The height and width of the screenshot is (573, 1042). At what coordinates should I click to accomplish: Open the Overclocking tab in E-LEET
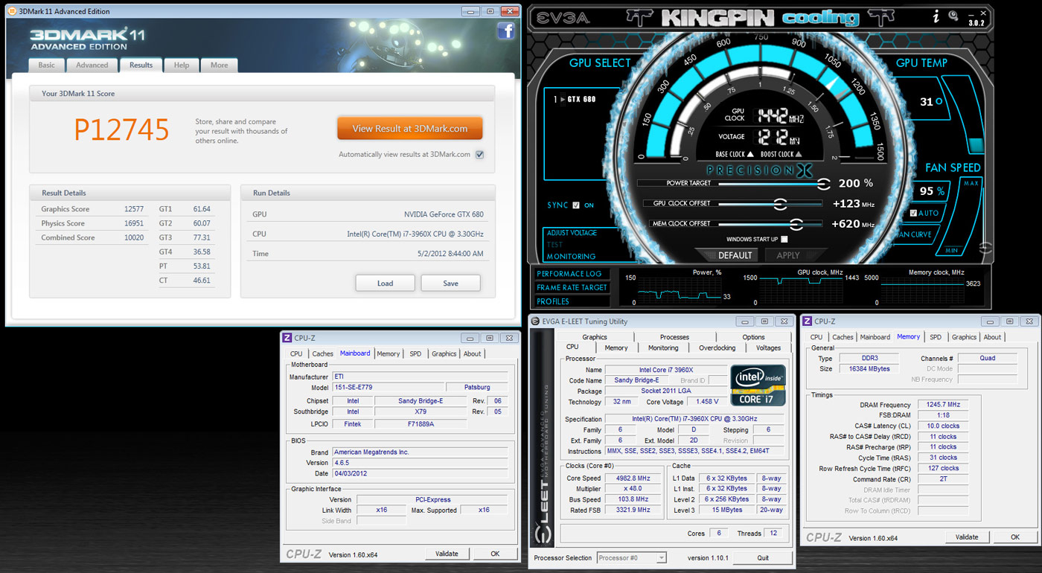click(x=717, y=348)
